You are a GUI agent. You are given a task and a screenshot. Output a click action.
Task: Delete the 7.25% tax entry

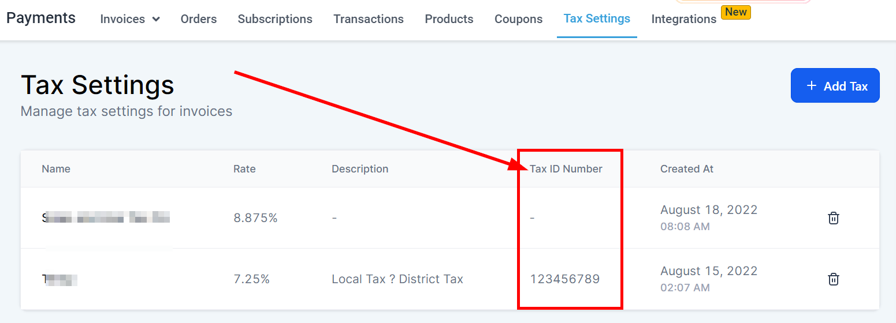coord(833,279)
